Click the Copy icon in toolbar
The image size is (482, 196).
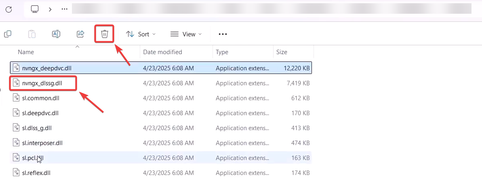point(8,34)
